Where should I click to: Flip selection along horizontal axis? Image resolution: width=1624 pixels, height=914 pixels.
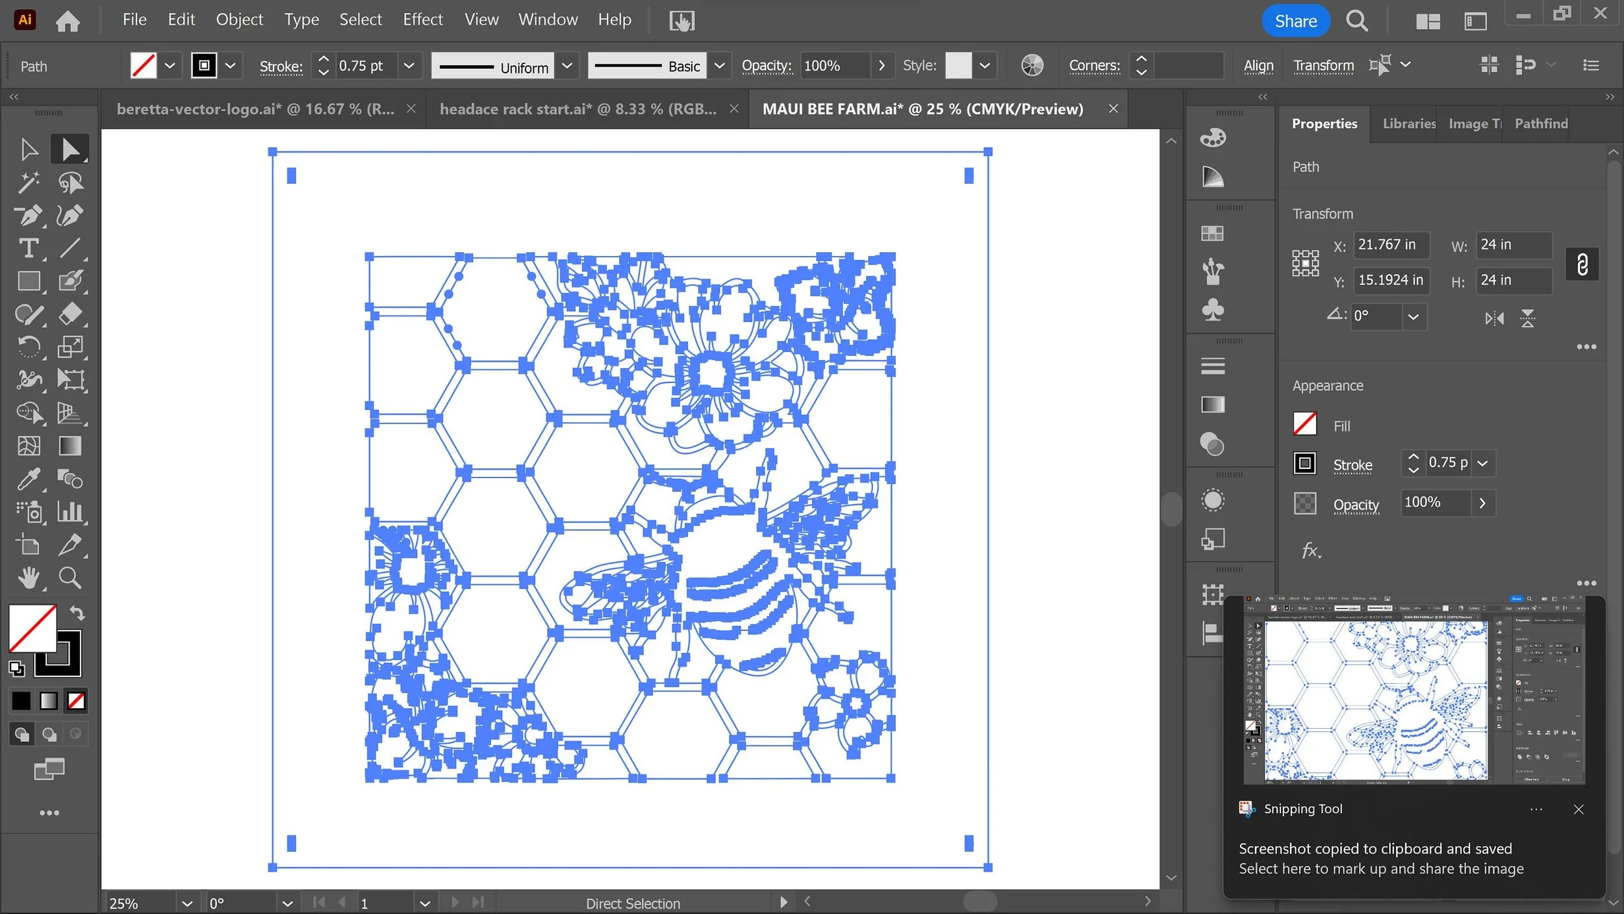(1494, 318)
